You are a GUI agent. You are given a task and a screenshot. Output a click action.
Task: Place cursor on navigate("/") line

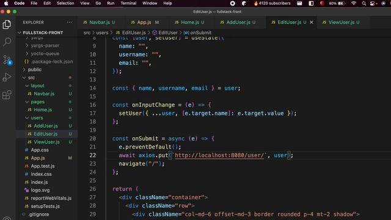click(x=142, y=164)
